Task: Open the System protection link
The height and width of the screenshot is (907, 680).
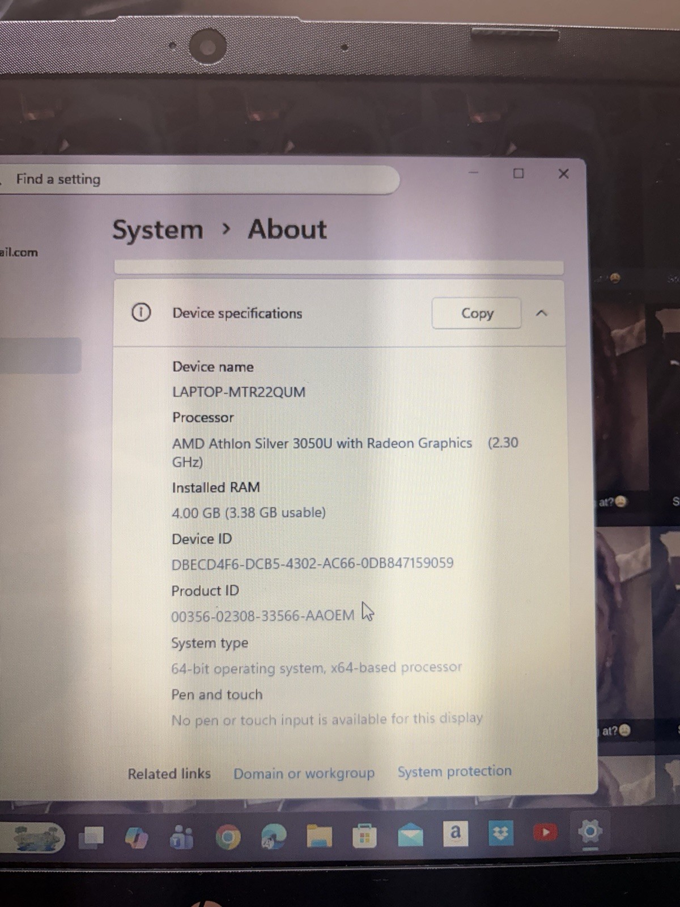Action: click(x=454, y=771)
